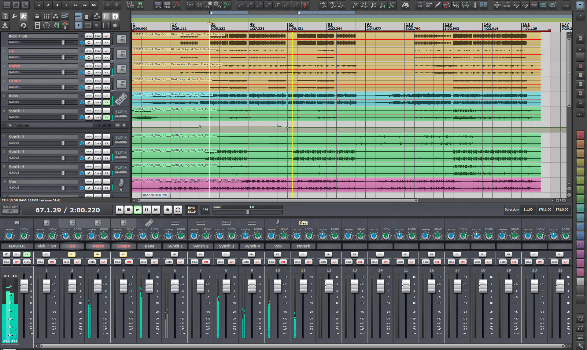Select the Percs mixer channel label
The height and width of the screenshot is (350, 587).
98,246
